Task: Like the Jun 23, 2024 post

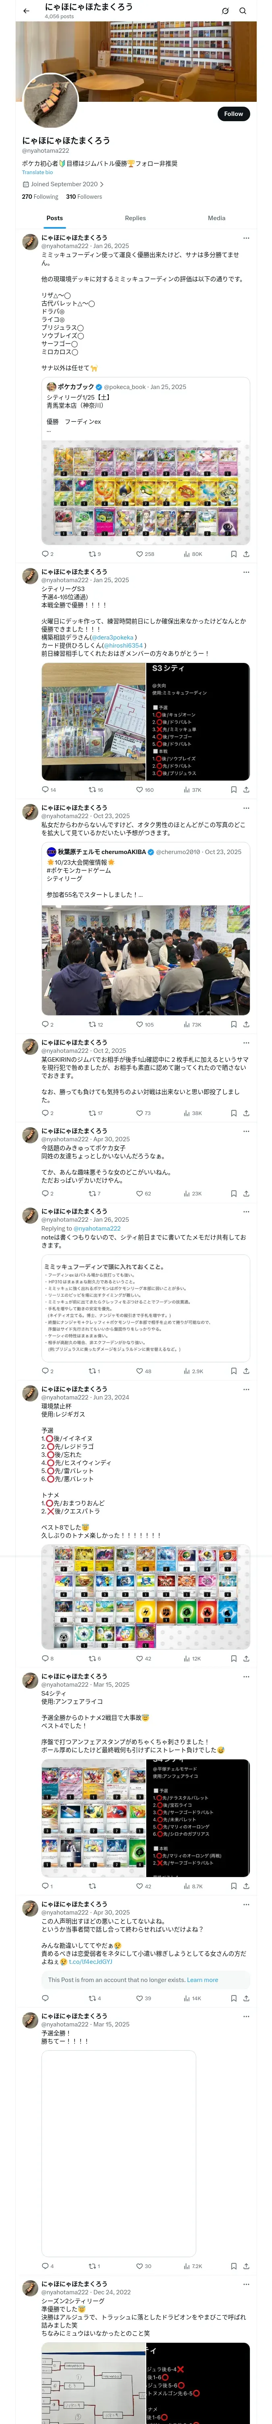Action: (140, 1658)
